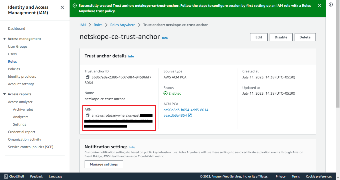Open Credential report page

point(22,132)
